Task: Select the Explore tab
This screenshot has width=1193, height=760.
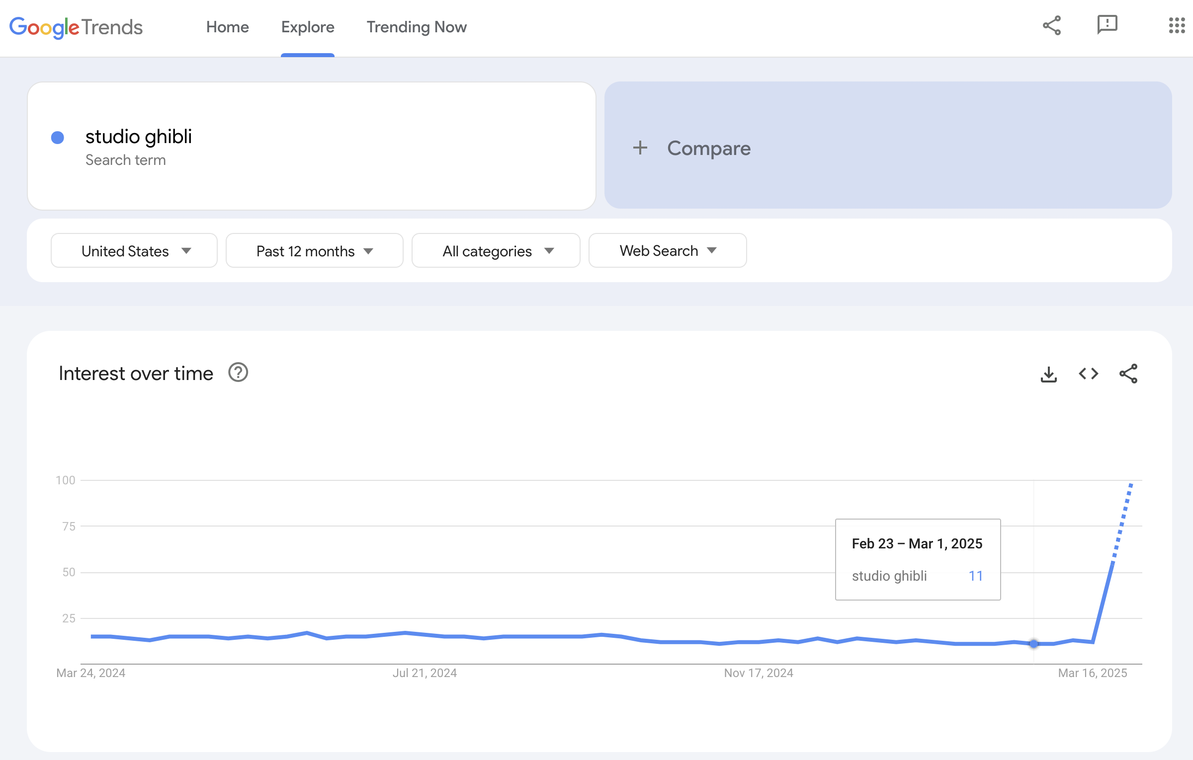Action: [308, 27]
